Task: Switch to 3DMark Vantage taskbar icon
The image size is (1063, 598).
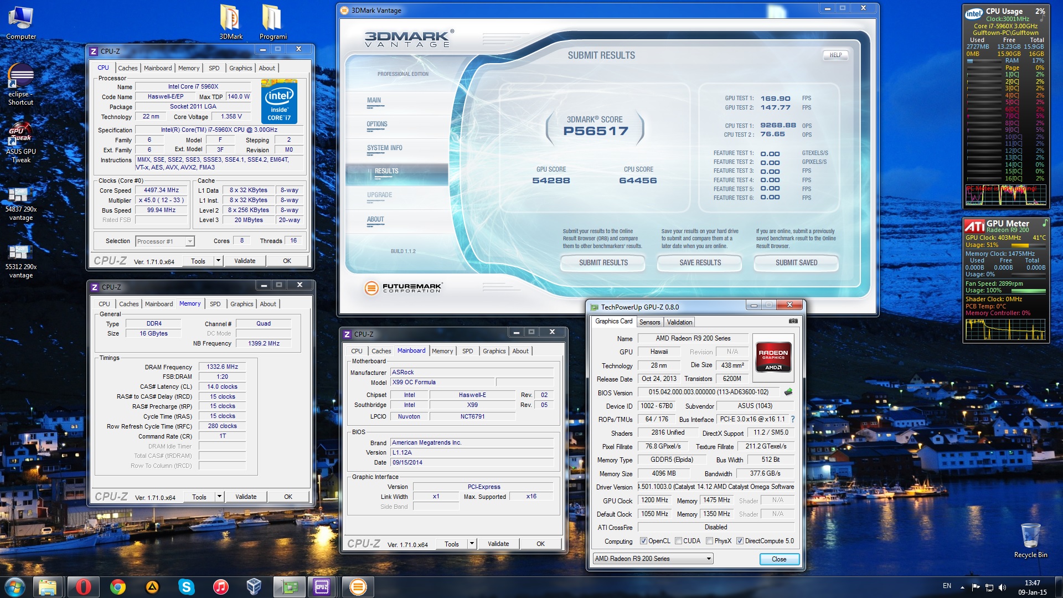Action: coord(358,586)
